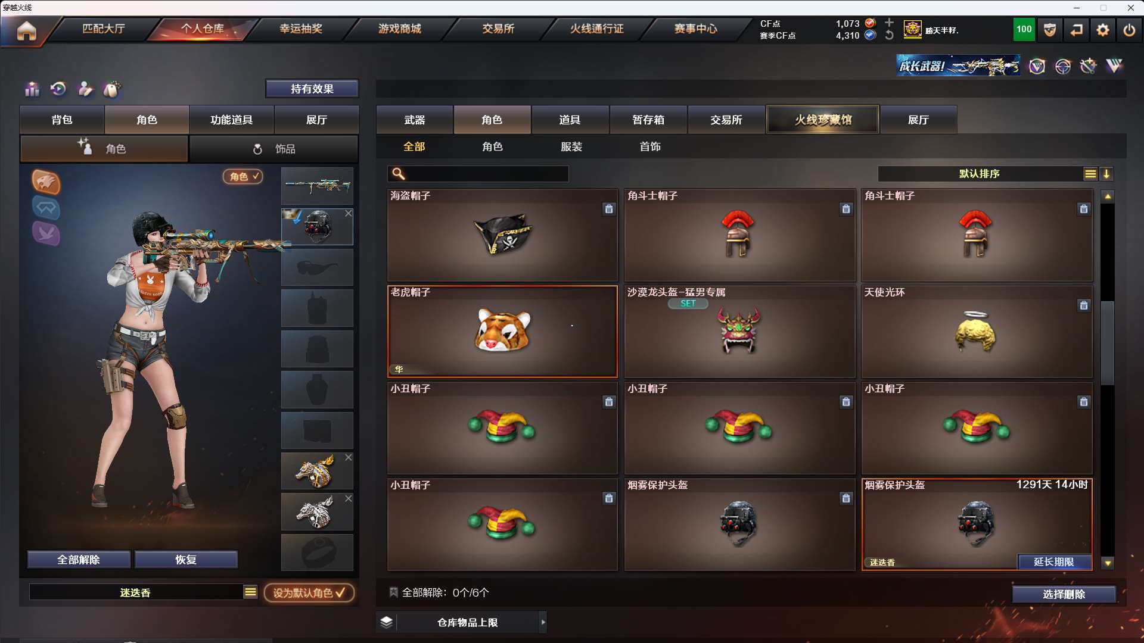Switch to the 火线珍藏馆 tab
The height and width of the screenshot is (643, 1144).
[823, 120]
